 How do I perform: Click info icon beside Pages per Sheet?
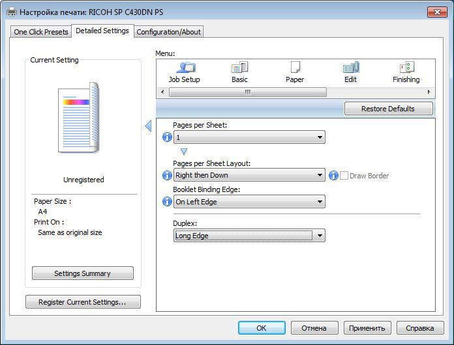coord(167,137)
